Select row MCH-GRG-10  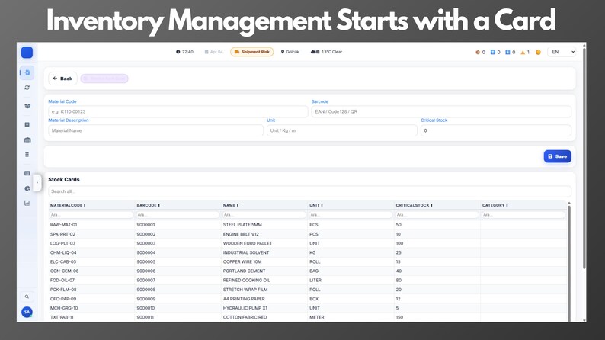click(308, 308)
